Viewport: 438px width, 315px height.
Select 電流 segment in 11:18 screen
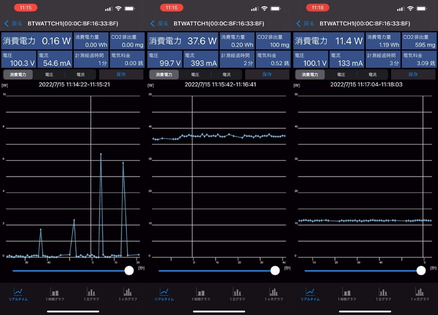pyautogui.click(x=373, y=74)
